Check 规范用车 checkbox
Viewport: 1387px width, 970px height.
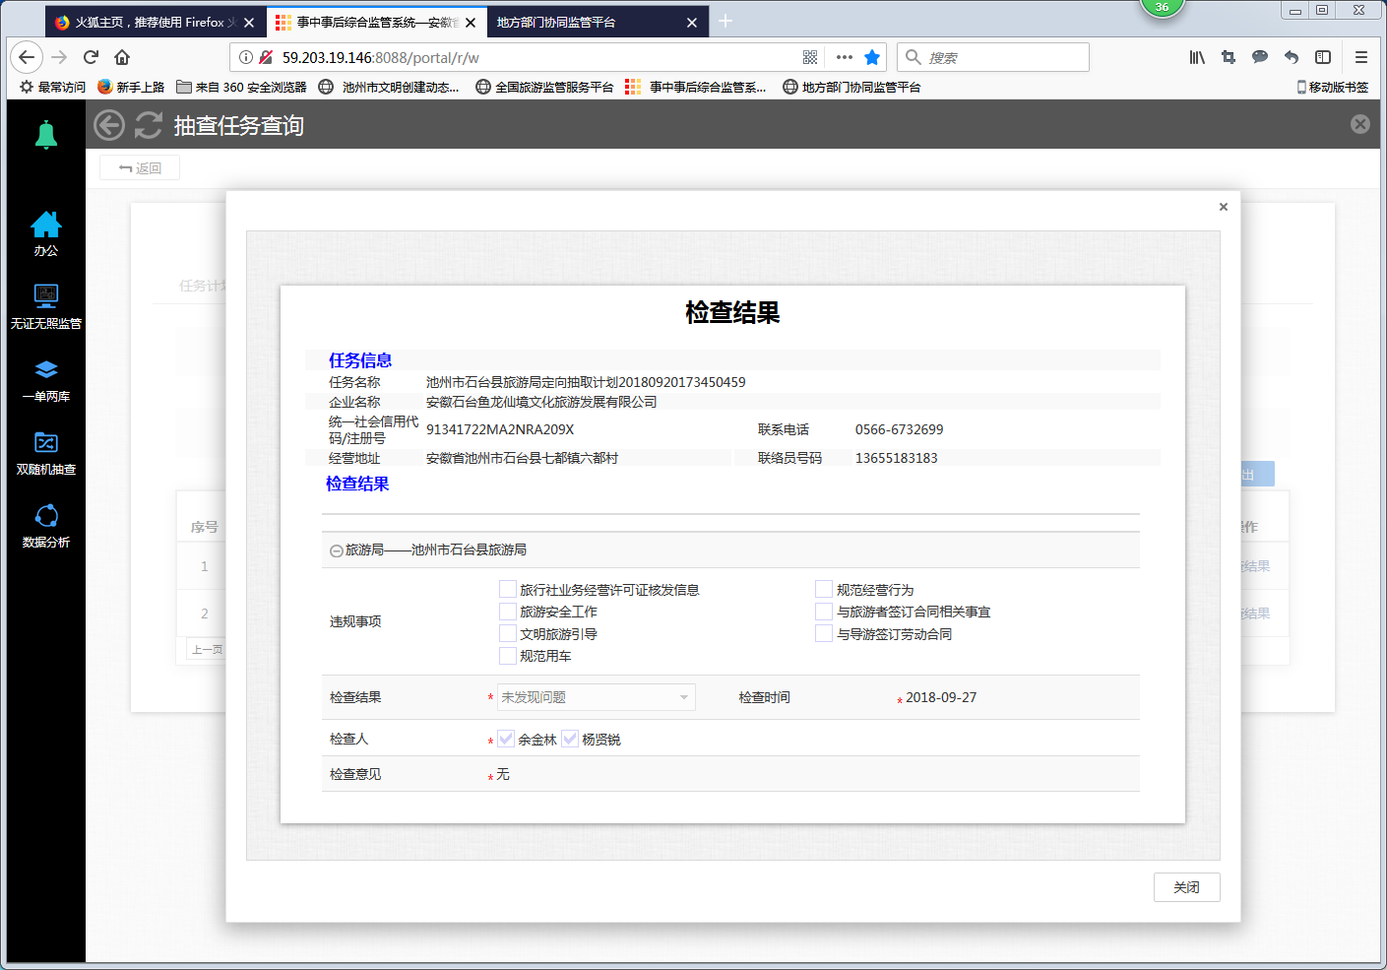pos(508,656)
